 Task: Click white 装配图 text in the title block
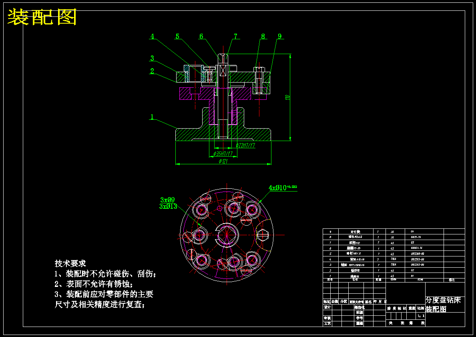click(436, 309)
